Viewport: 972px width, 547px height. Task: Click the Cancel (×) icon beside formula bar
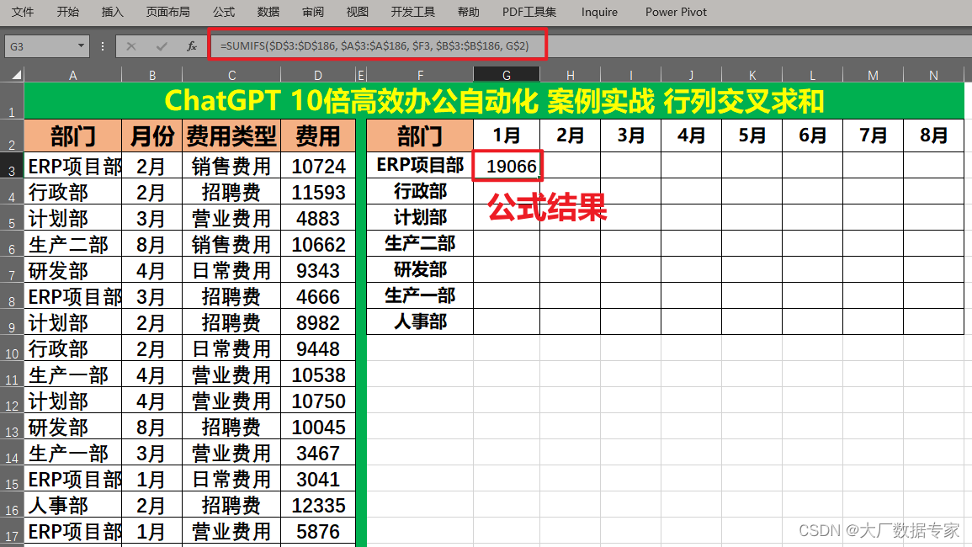click(x=130, y=46)
